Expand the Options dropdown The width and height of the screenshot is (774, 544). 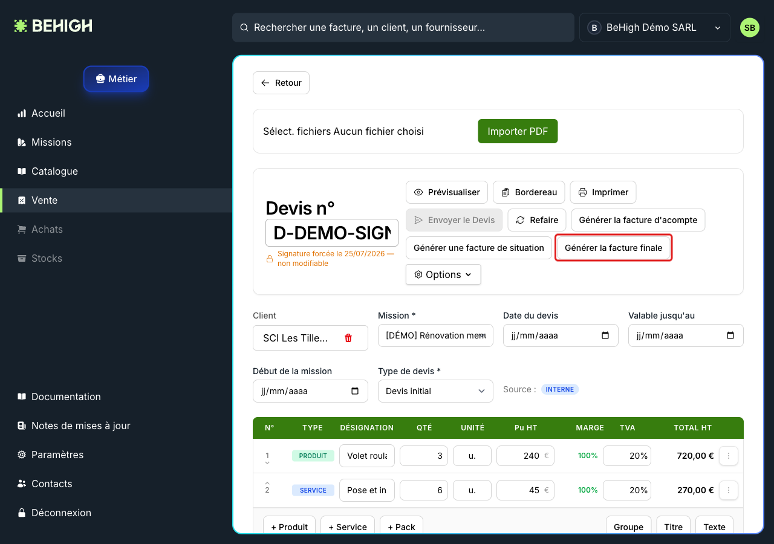pos(443,274)
